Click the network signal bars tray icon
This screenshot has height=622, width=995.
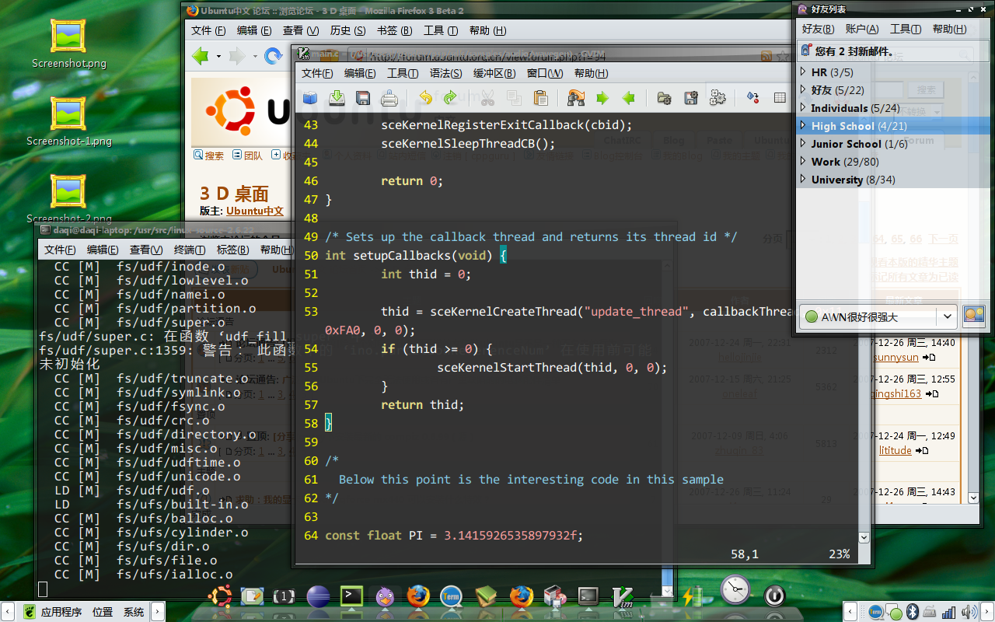coord(948,613)
